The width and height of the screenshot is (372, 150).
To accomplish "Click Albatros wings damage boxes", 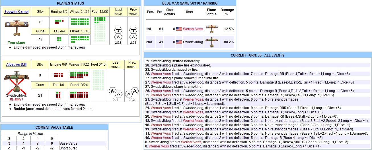I will pos(79,75).
